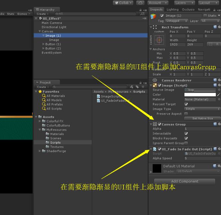This screenshot has height=215, width=221.
Task: Open Default UI Material help icon
Action: tap(215, 166)
